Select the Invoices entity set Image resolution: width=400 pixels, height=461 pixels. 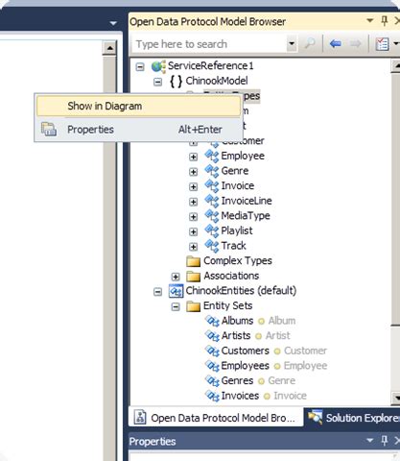[240, 396]
